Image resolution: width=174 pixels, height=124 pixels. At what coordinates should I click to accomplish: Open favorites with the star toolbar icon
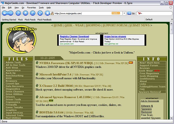click(40, 13)
